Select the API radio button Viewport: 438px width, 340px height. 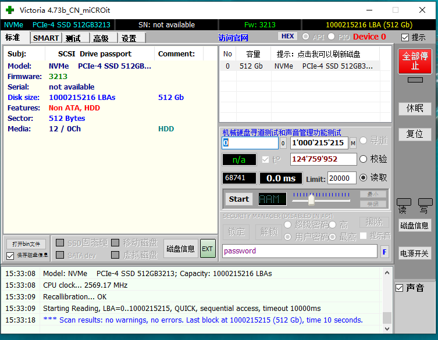tap(305, 37)
